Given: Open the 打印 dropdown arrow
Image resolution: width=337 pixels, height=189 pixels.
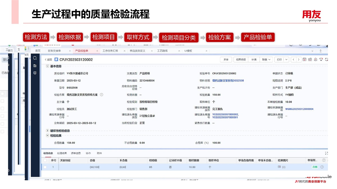Looking at the screenshot, I should (286, 60).
